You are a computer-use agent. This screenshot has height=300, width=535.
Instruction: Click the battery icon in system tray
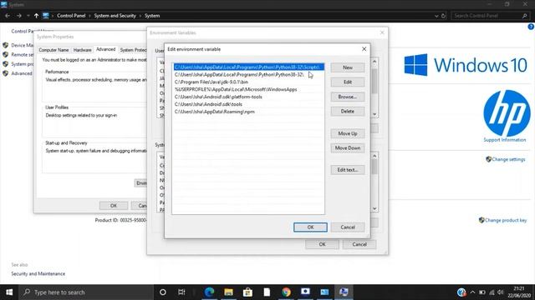482,292
